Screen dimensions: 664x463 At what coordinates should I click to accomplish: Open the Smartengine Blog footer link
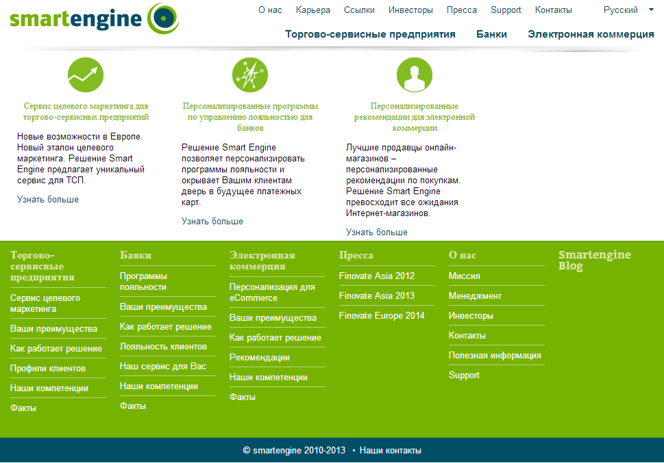tap(595, 260)
